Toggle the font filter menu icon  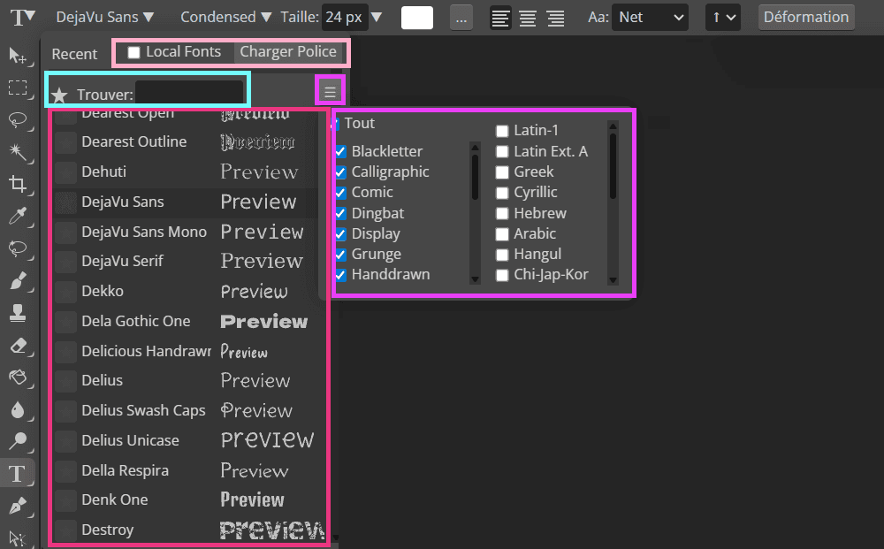330,91
